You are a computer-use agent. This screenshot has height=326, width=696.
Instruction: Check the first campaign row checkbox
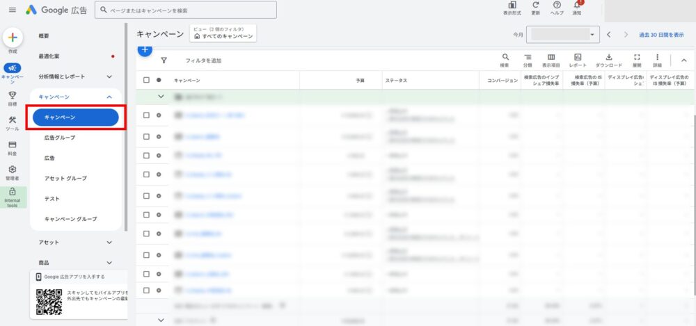tap(146, 115)
